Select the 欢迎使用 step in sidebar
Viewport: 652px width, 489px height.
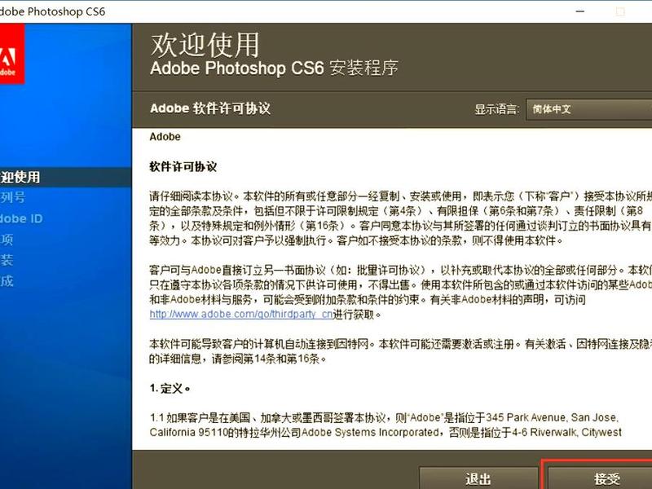66,177
